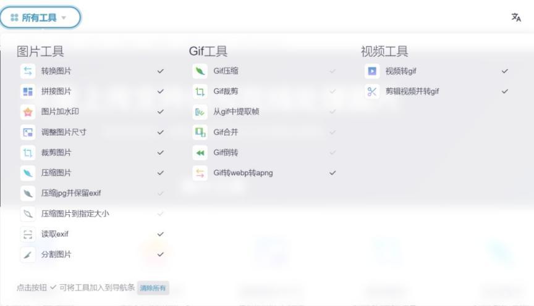Toggle checkmark for 读取exif
Screen dimensions: 534x306
(161, 234)
